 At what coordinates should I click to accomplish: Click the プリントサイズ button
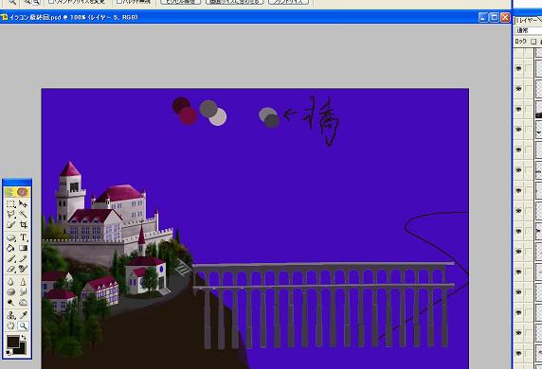[x=289, y=2]
